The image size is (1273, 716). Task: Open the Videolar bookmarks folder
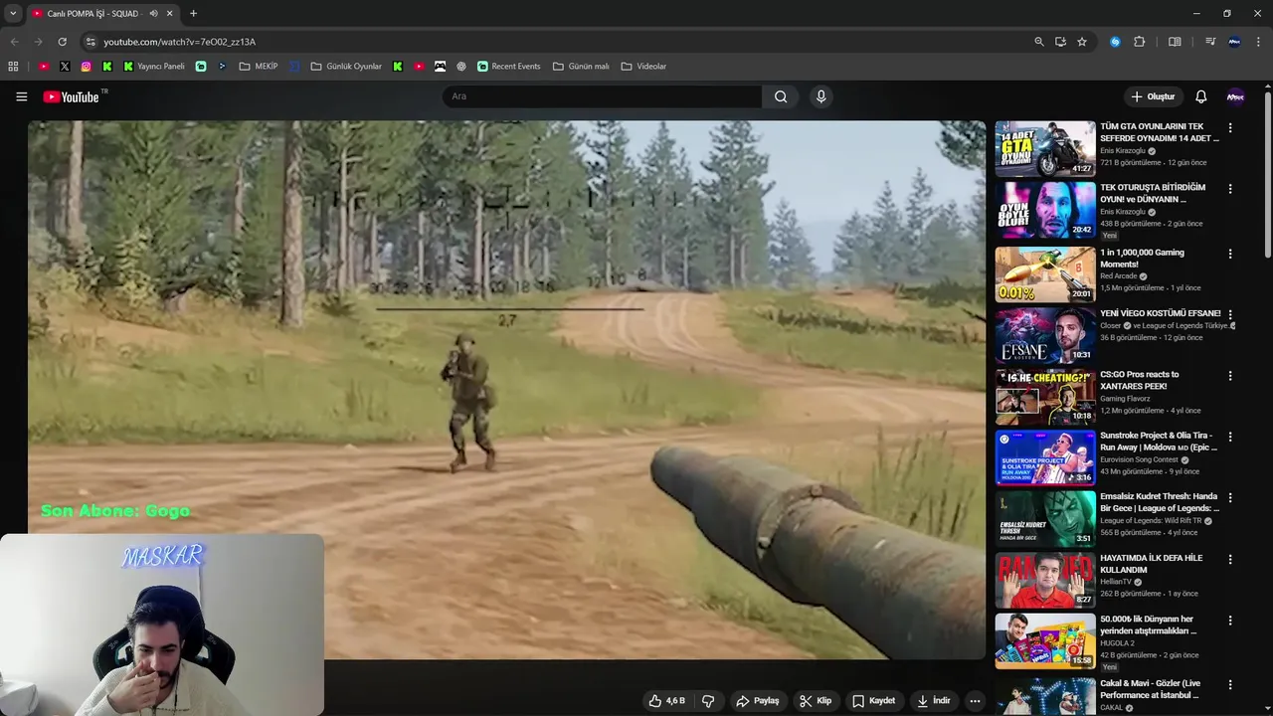point(643,67)
